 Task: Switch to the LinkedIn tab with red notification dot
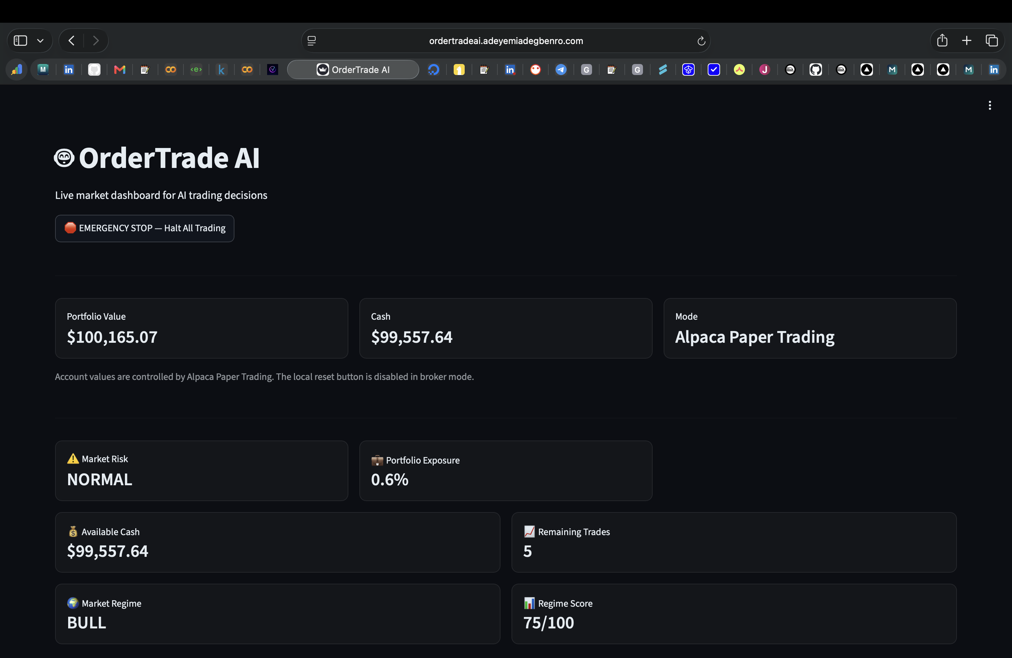pyautogui.click(x=510, y=70)
